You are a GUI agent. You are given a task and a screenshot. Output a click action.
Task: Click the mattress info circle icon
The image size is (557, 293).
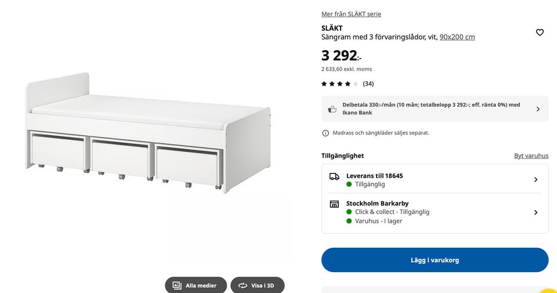tap(325, 133)
